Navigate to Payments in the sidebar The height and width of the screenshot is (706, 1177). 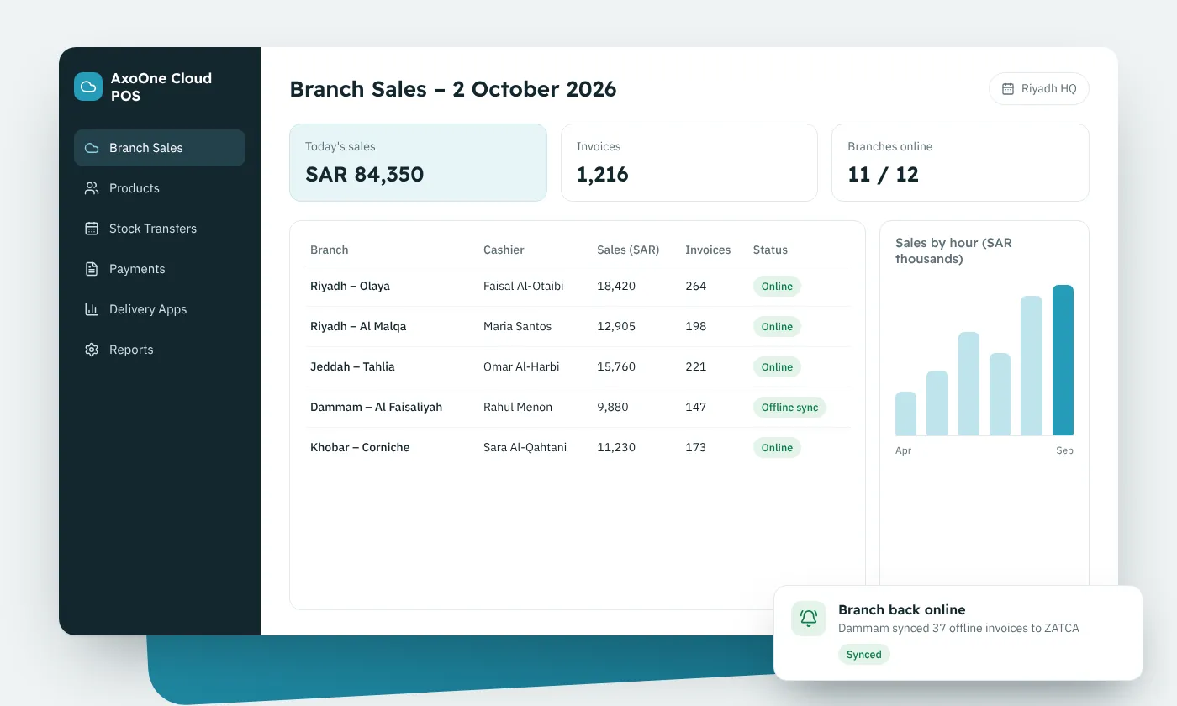point(160,269)
